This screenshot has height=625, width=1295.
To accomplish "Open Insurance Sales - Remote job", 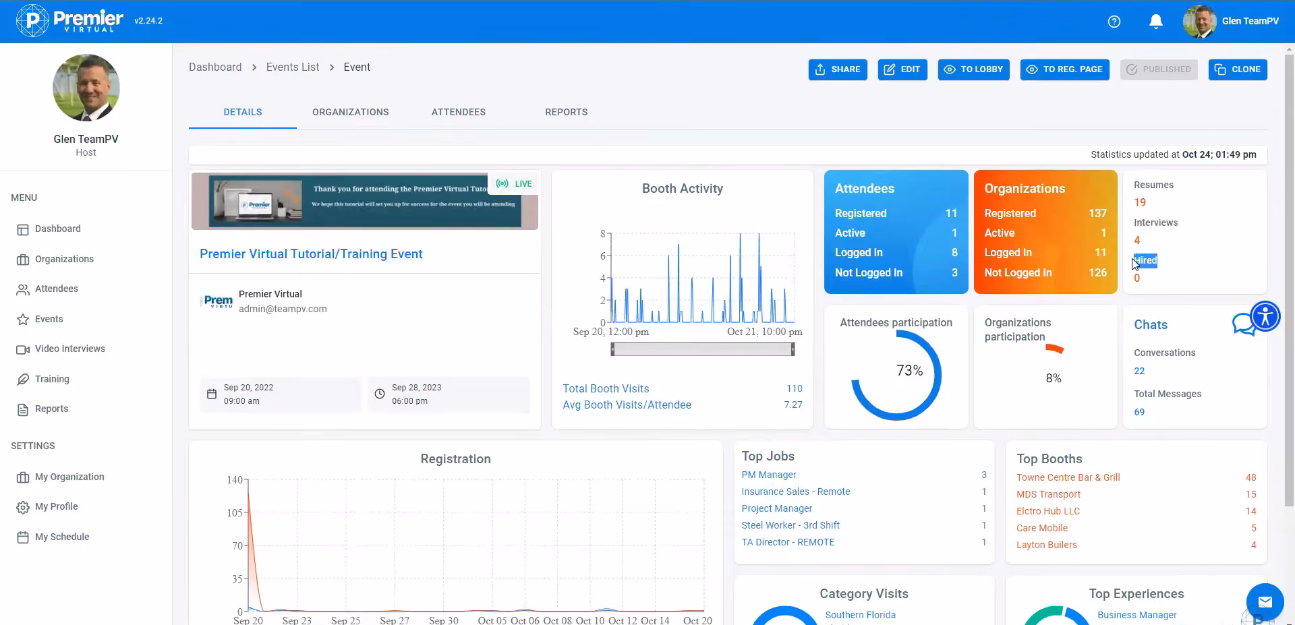I will 796,492.
